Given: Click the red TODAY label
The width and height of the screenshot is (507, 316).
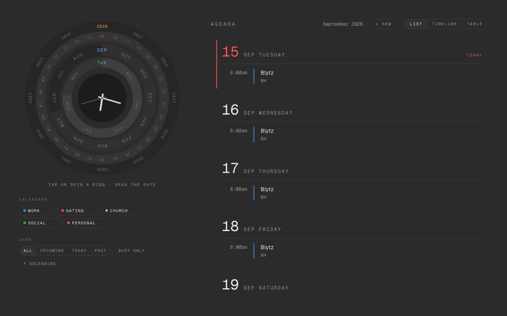Looking at the screenshot, I should tap(474, 55).
